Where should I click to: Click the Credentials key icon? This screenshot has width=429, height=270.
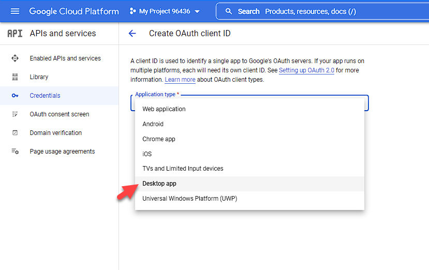tap(15, 96)
